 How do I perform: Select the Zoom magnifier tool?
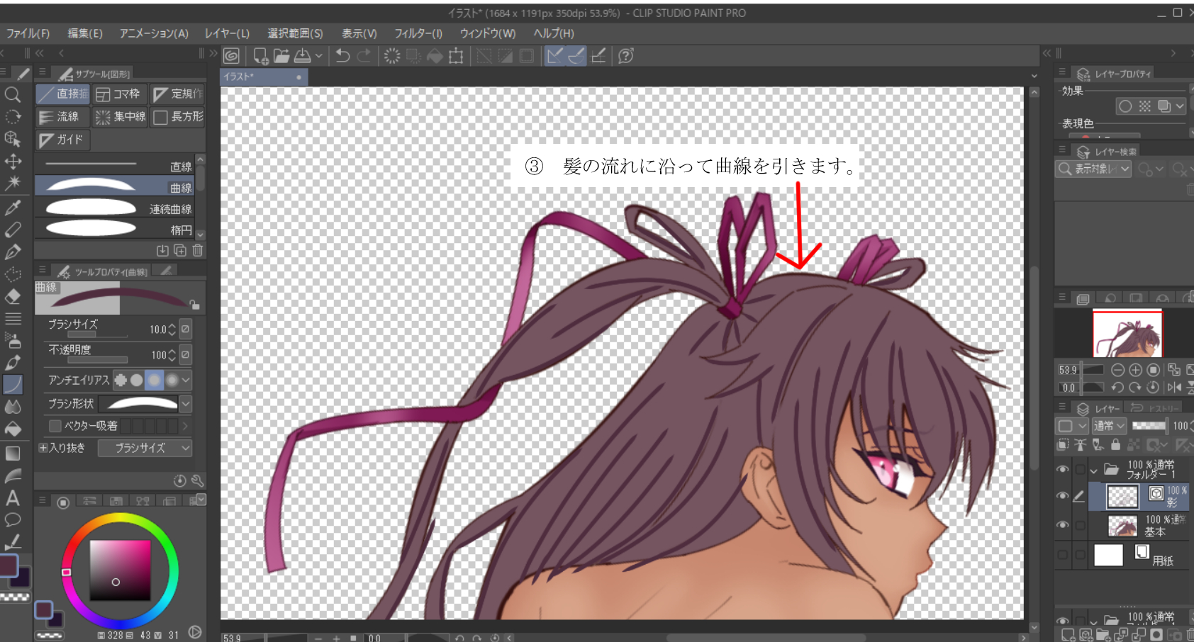pos(13,95)
